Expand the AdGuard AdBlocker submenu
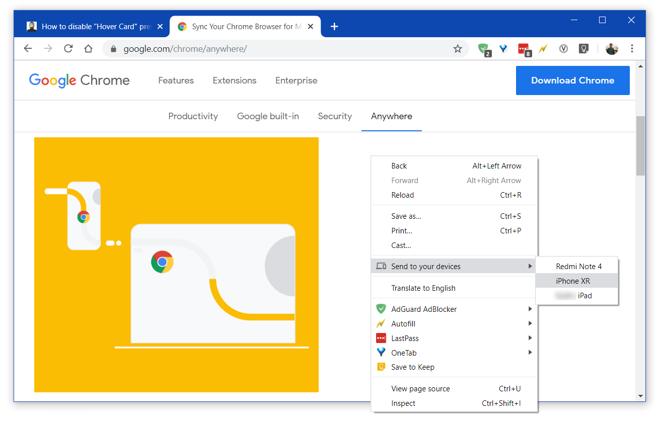The width and height of the screenshot is (659, 422). point(454,309)
